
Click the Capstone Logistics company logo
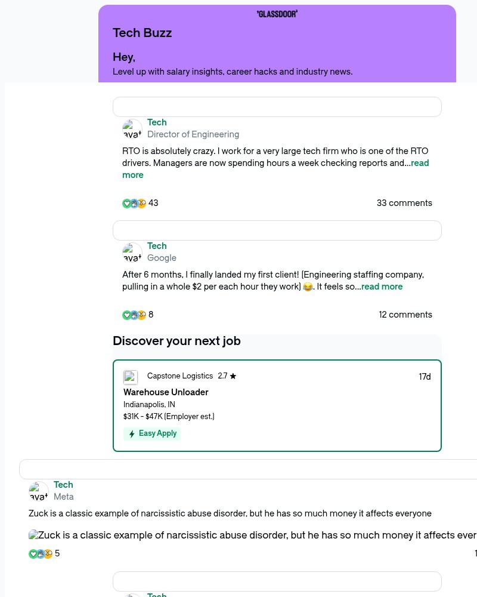[131, 377]
